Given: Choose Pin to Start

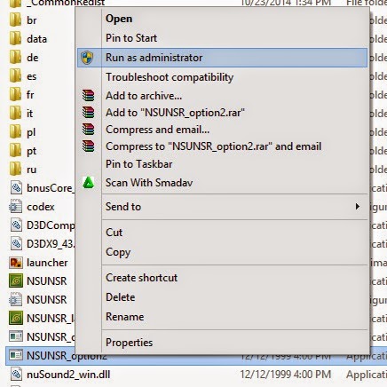Looking at the screenshot, I should pos(221,38).
